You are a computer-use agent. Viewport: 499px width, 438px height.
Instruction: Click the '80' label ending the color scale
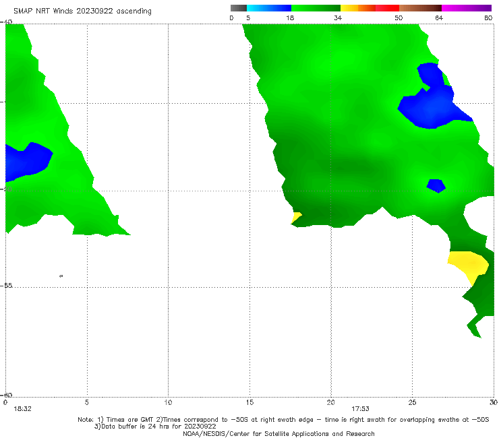[488, 18]
